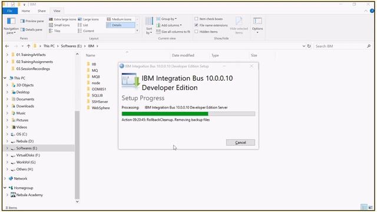Go back in Explorer

7,46
